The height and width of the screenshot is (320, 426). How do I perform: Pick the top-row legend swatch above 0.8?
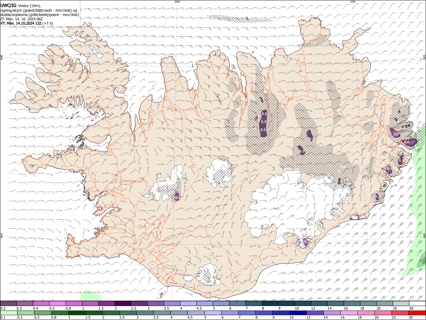74,303
